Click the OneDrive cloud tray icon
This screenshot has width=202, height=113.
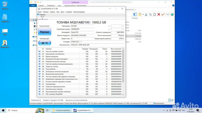(x=173, y=110)
